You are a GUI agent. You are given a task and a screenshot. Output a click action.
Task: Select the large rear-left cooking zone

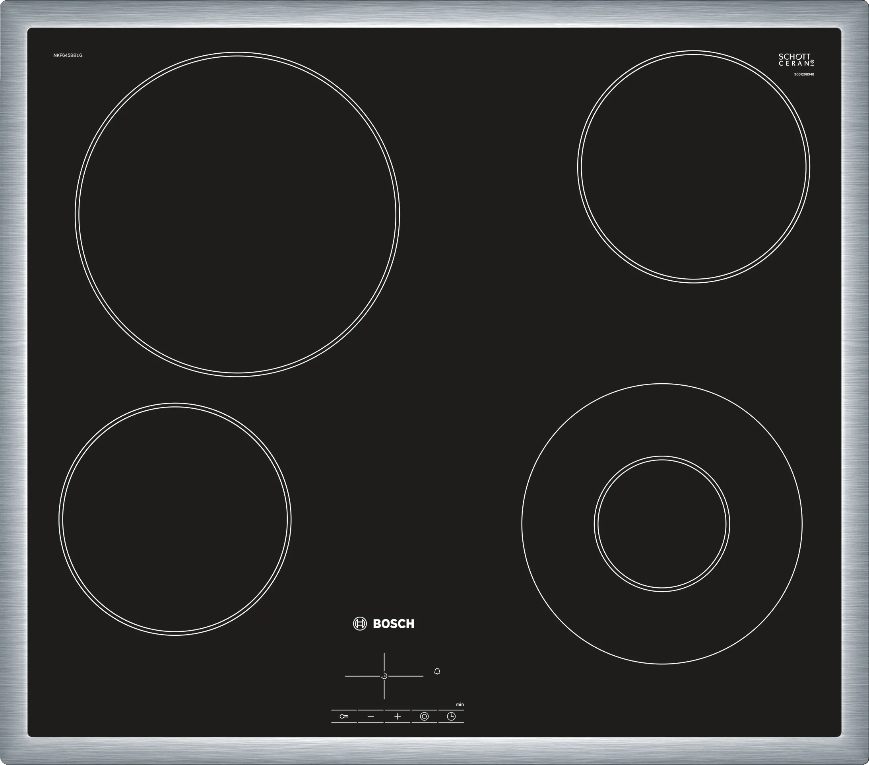click(x=237, y=214)
